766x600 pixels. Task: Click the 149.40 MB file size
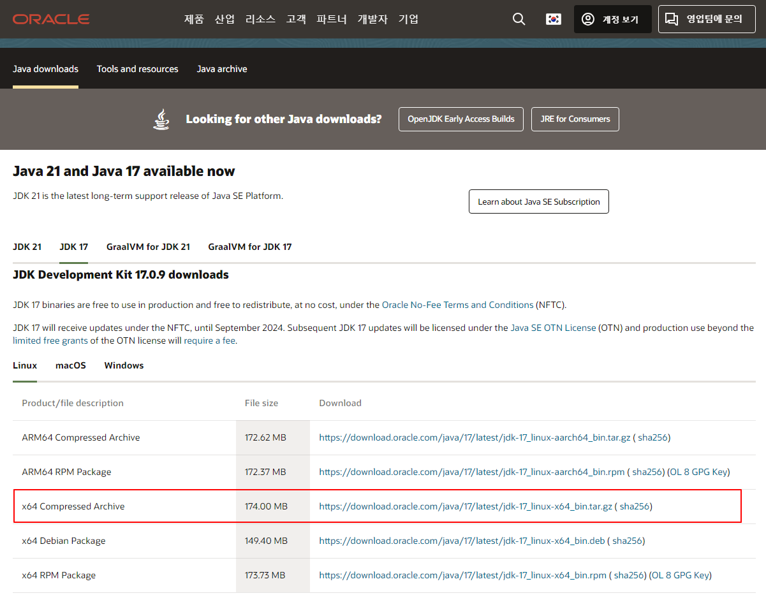tap(266, 541)
